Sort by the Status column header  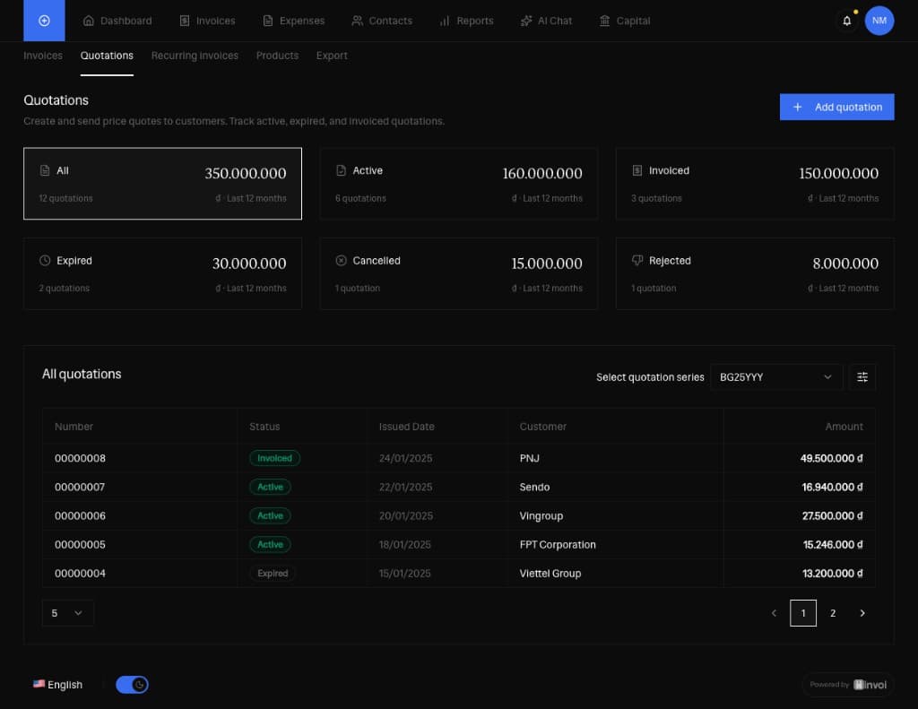264,427
